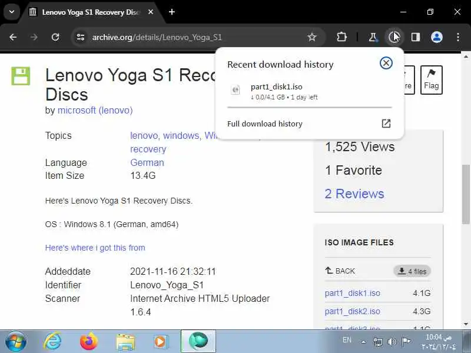Open Windows Media Player from taskbar
Viewport: 471px width, 353px height.
[161, 342]
